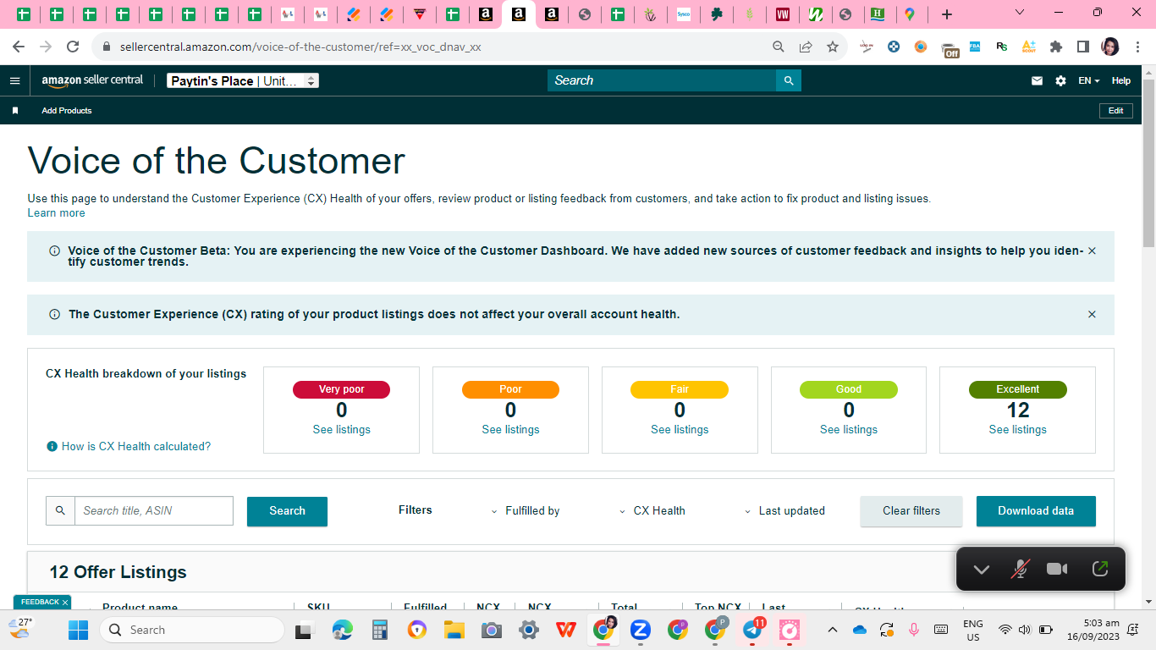Open the Help menu in the header
1156x650 pixels.
(x=1121, y=81)
